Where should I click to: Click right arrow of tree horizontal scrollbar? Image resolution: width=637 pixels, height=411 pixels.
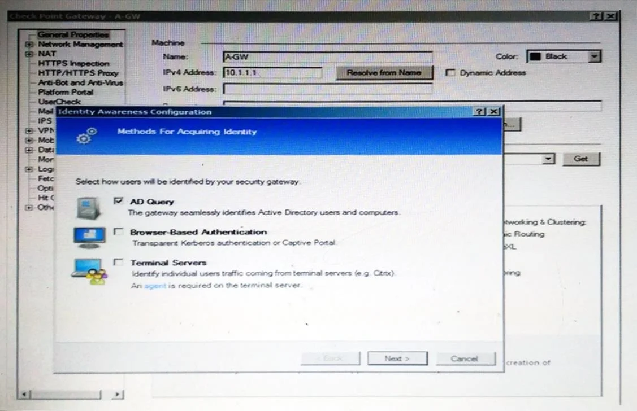coord(118,394)
